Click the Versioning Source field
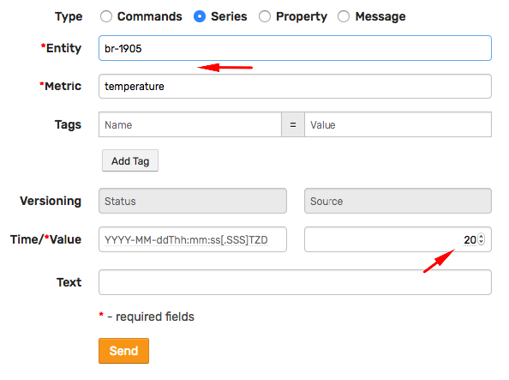Screen dimensions: 509x380 pos(398,201)
